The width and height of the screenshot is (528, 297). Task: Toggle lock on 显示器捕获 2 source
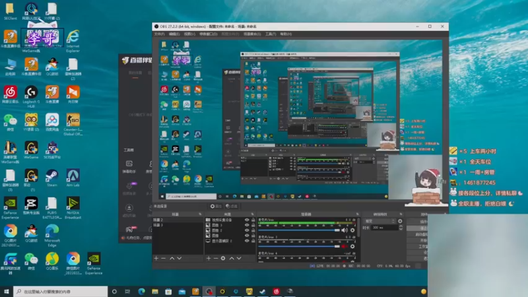(x=253, y=241)
